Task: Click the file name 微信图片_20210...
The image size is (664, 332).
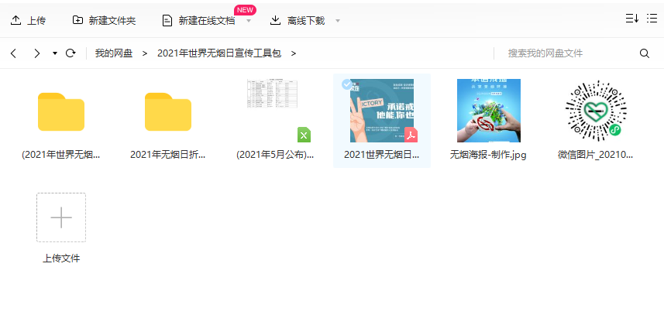Action: click(x=595, y=155)
